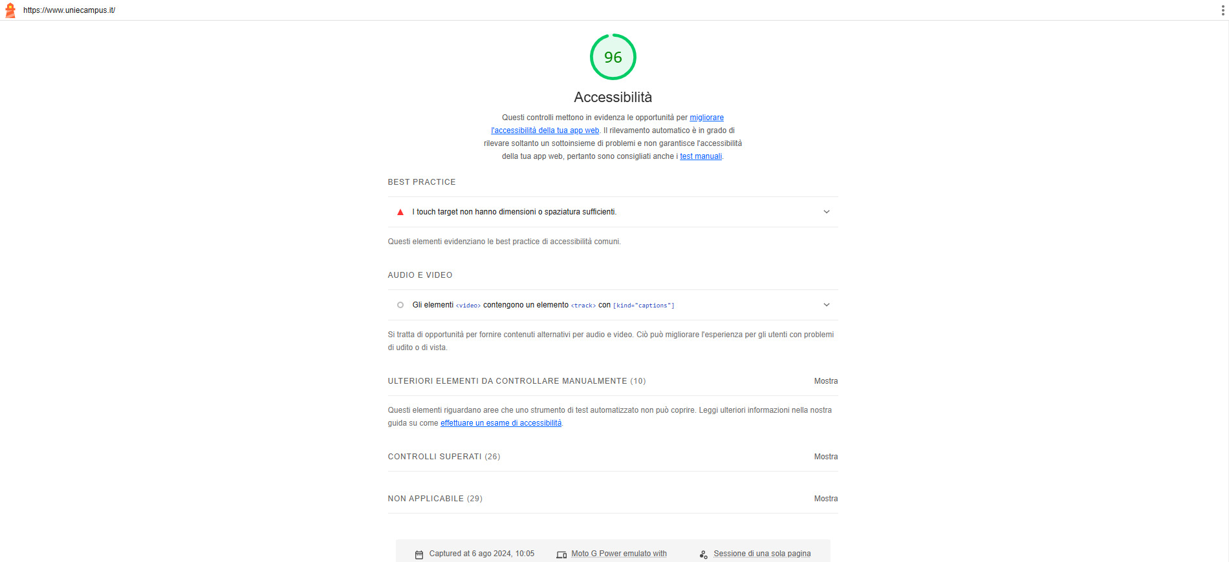Show the Non applicabile section

(826, 499)
